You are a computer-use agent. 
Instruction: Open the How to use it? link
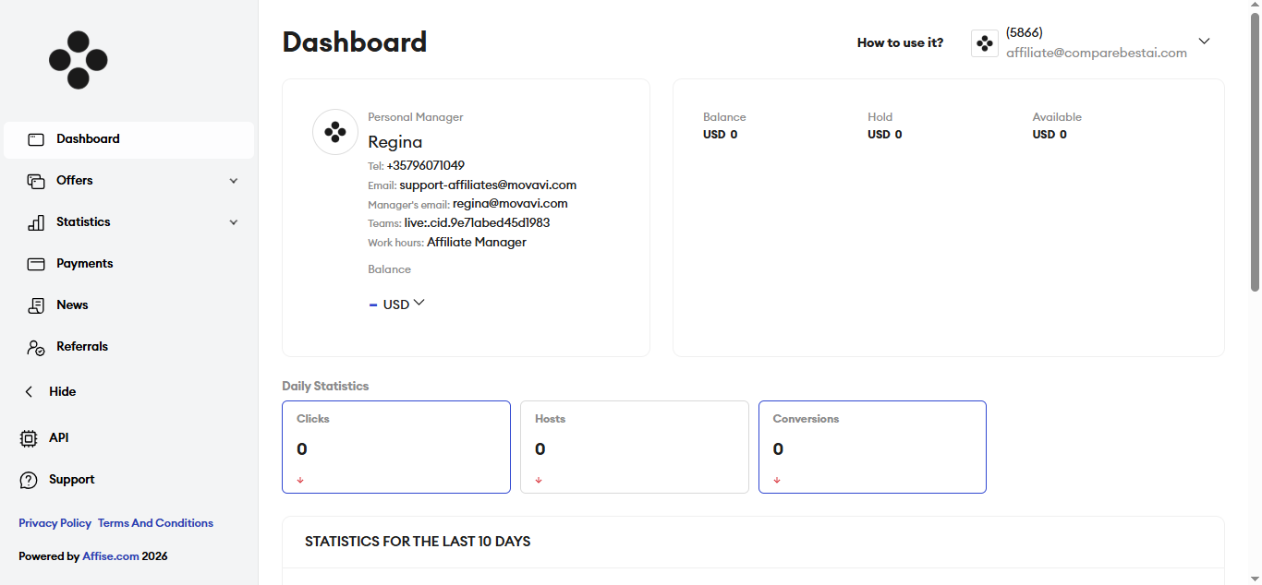[901, 42]
